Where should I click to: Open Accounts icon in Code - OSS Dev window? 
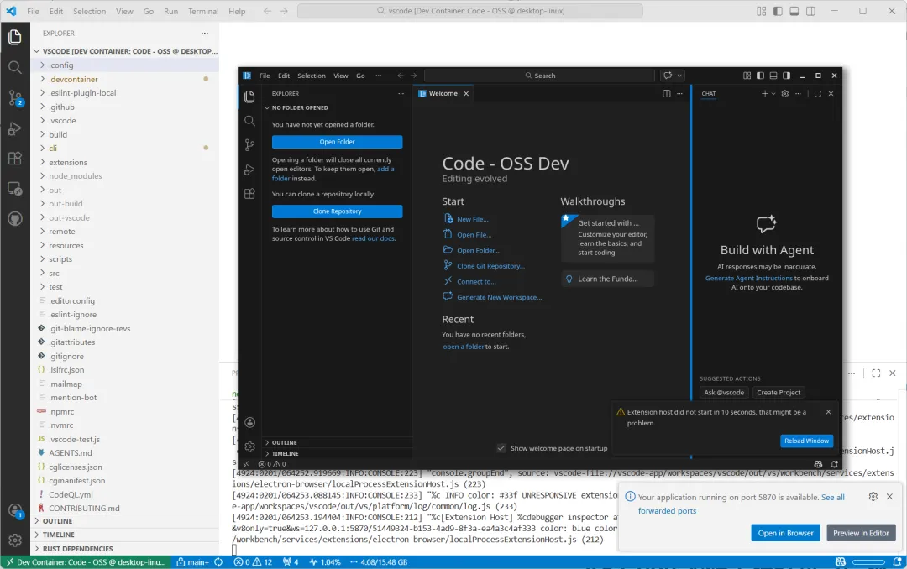[x=250, y=422]
